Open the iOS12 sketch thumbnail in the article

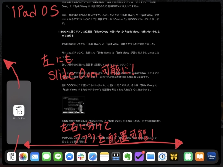[73, 105]
